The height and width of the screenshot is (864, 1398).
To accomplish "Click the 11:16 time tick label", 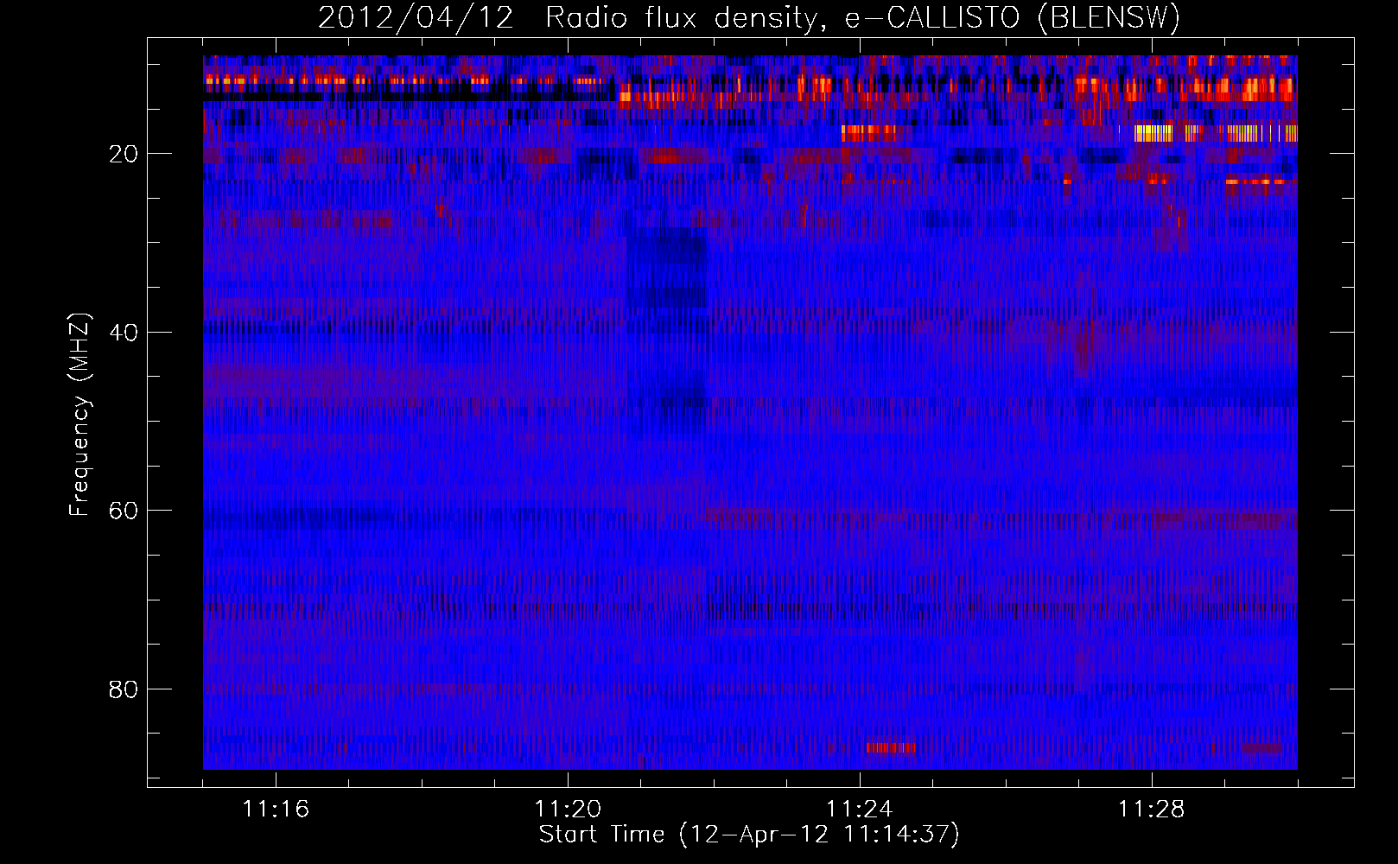I will (276, 810).
